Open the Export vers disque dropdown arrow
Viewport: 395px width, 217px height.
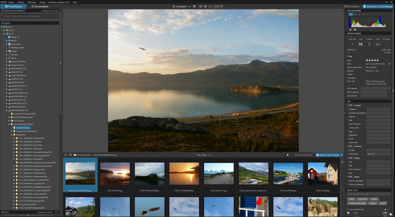tap(342, 155)
